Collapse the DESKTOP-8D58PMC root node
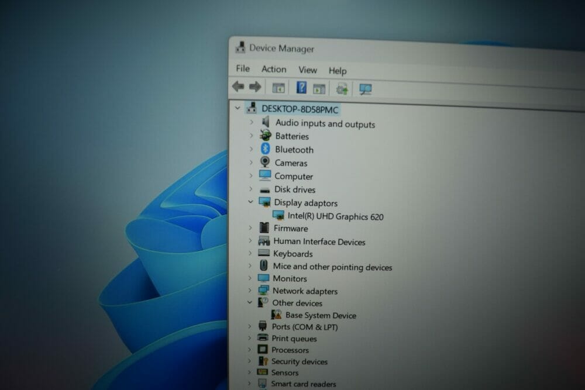Viewport: 585px width, 390px height. [238, 108]
